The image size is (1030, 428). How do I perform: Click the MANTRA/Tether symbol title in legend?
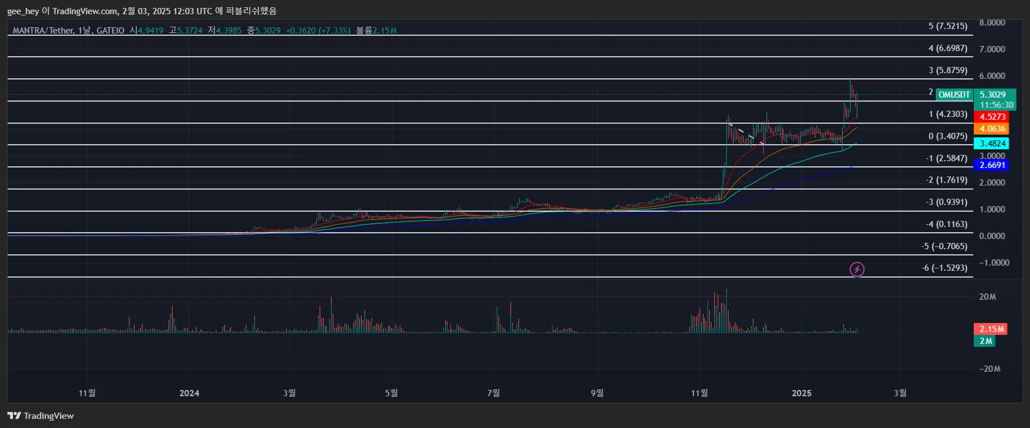43,31
